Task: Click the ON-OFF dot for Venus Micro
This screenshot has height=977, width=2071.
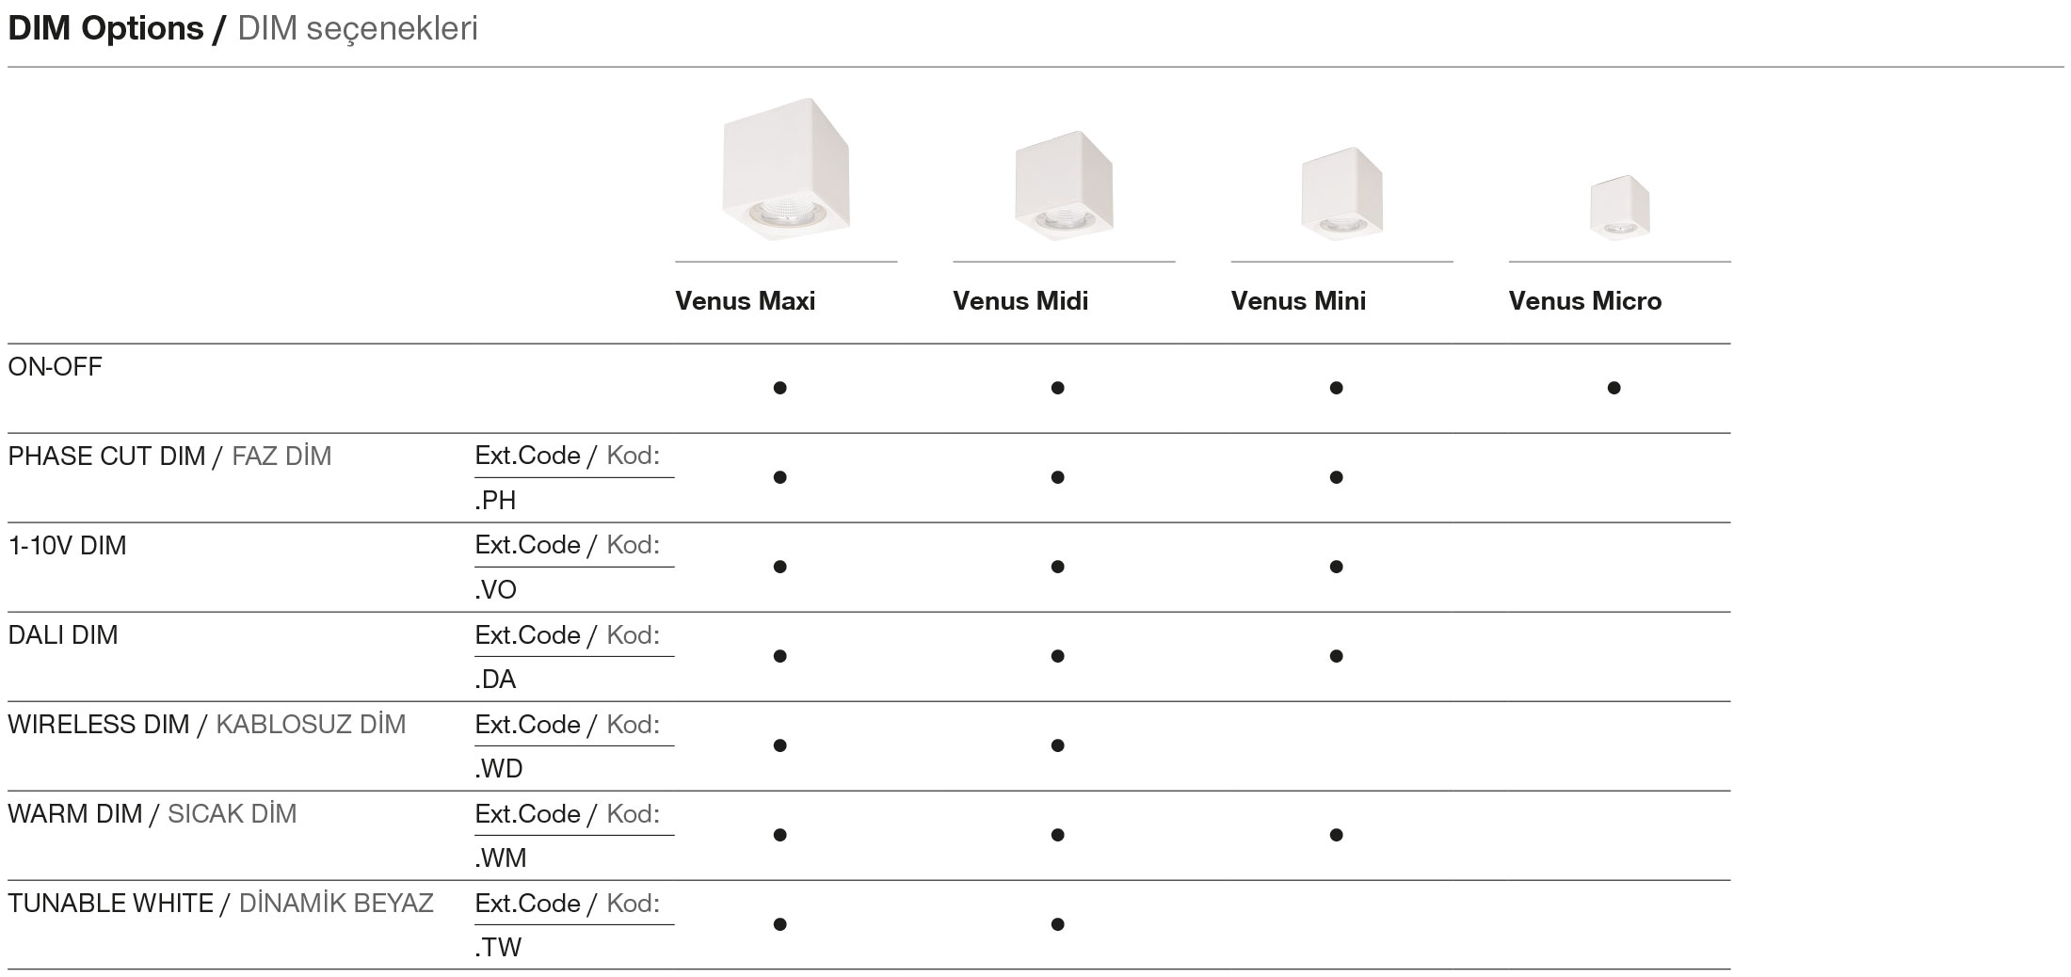Action: coord(1613,388)
